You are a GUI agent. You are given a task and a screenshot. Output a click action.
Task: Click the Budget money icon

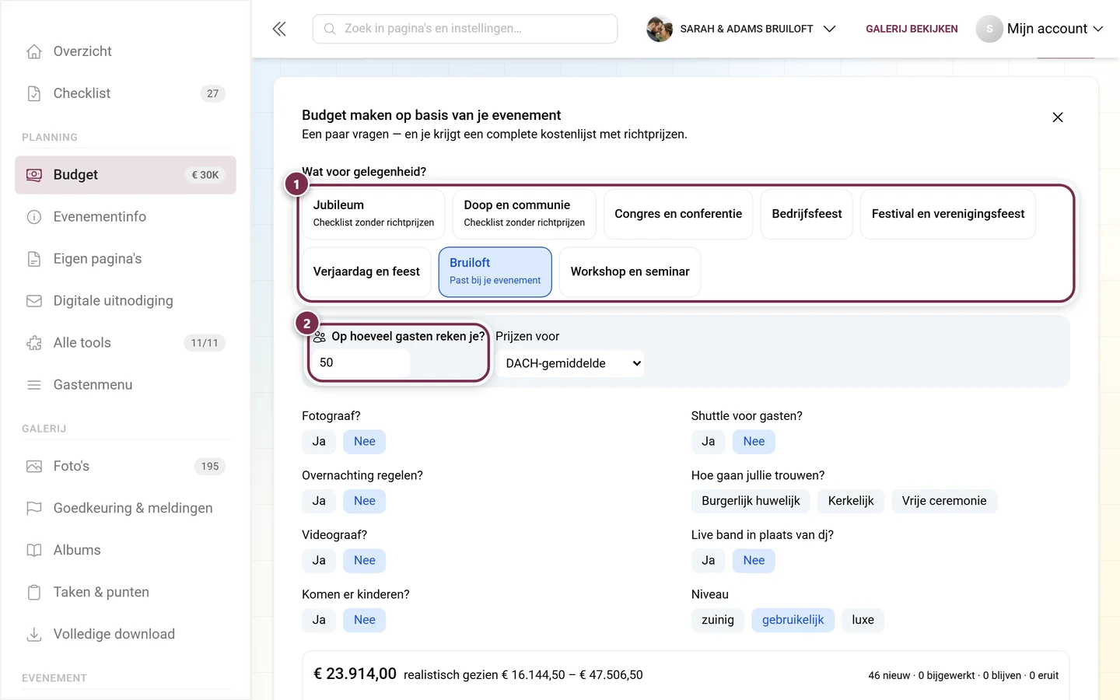(x=34, y=175)
